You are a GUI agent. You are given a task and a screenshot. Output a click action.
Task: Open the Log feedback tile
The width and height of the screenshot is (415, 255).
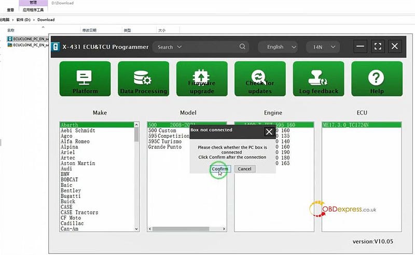319,79
